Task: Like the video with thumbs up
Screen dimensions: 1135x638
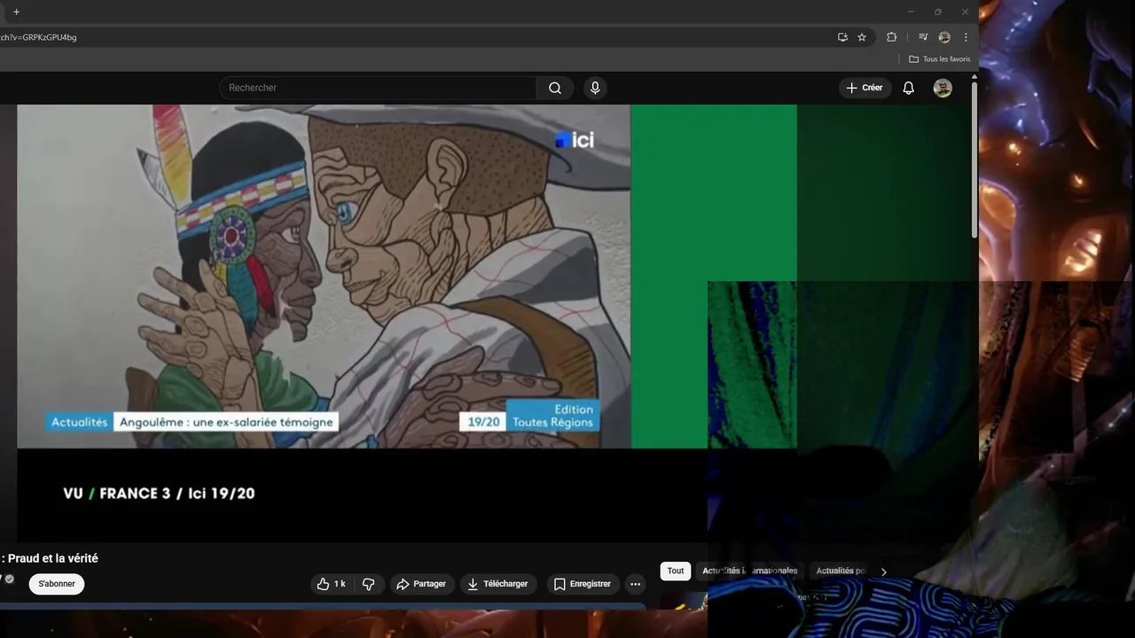Action: click(x=333, y=584)
